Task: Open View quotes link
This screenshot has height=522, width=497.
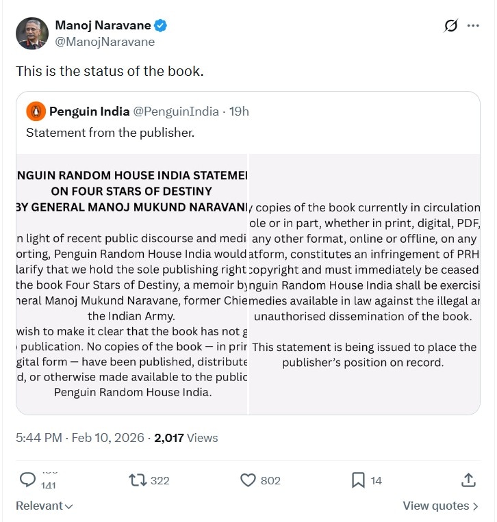Action: pyautogui.click(x=440, y=506)
